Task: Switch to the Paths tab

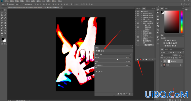Action: [x=171, y=49]
